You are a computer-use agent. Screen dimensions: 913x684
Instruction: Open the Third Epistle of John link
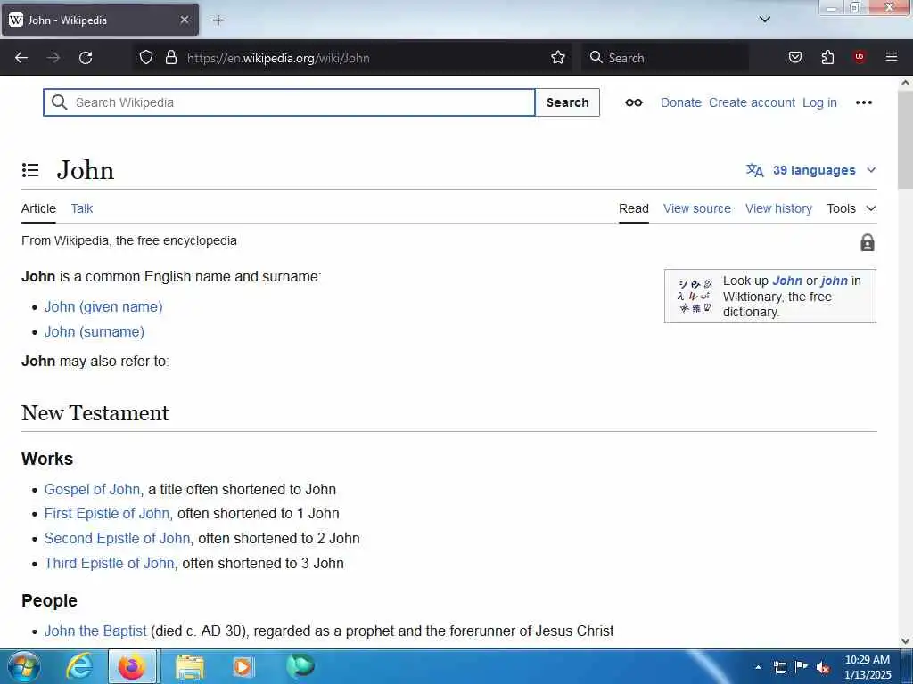[x=110, y=563]
